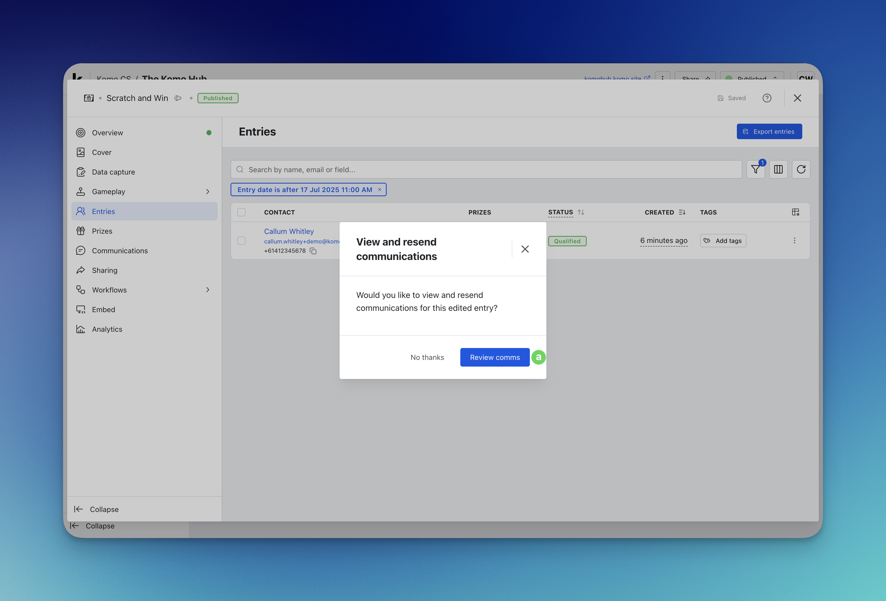Viewport: 886px width, 601px height.
Task: Open the column layout icon
Action: (778, 170)
